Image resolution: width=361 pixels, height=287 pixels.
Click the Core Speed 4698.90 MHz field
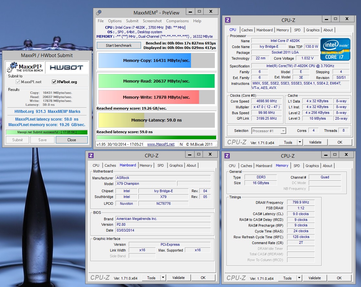pos(266,101)
